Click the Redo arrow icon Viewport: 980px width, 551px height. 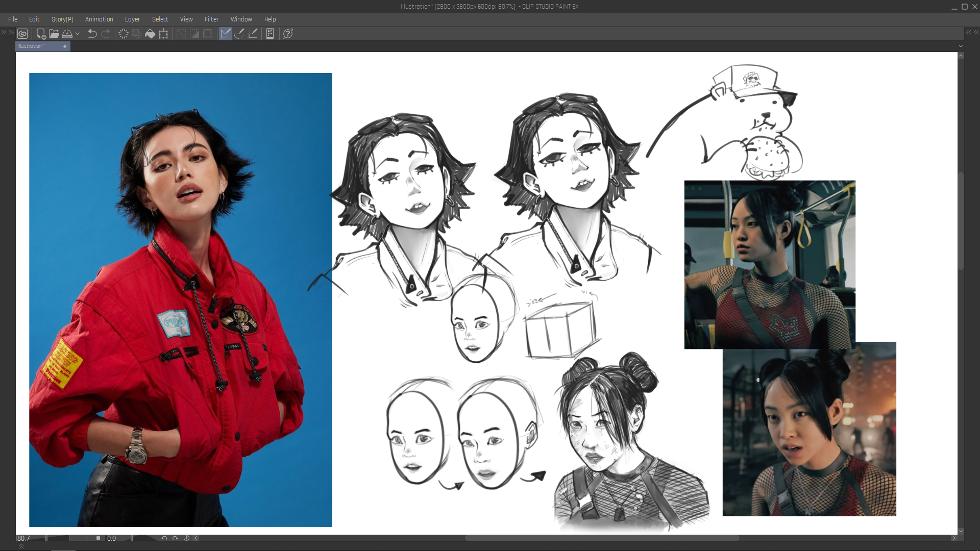click(106, 34)
